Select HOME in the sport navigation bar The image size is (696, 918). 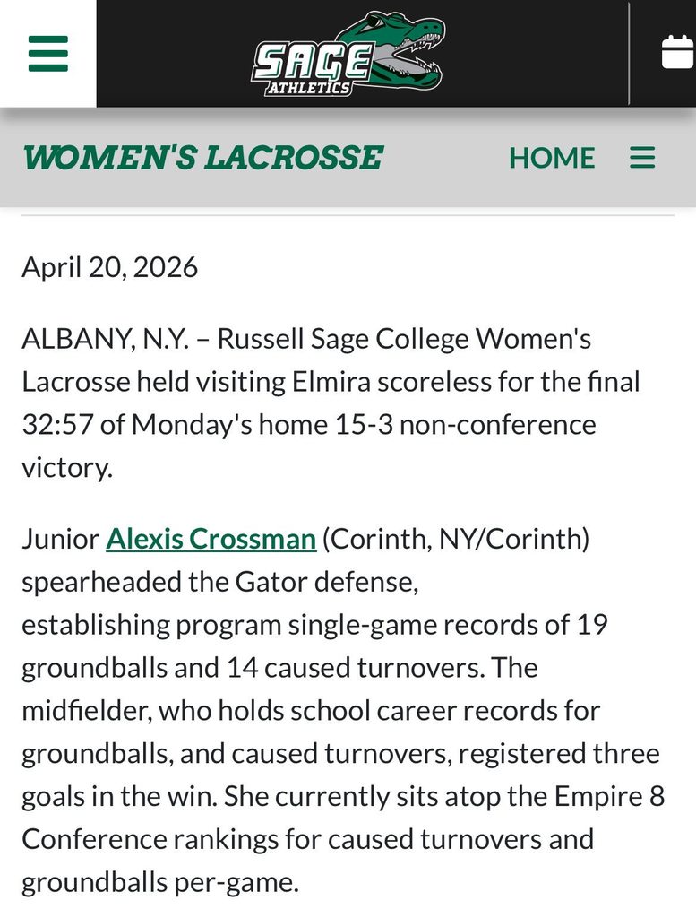coord(553,158)
